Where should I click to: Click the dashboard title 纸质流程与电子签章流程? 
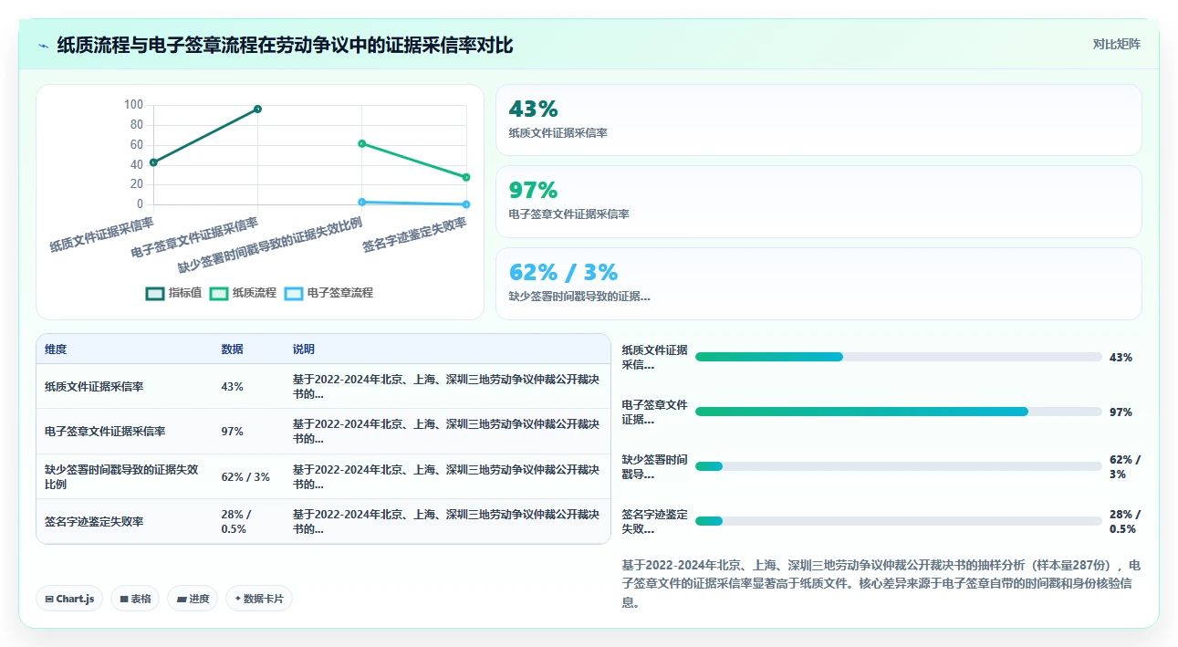(x=285, y=45)
